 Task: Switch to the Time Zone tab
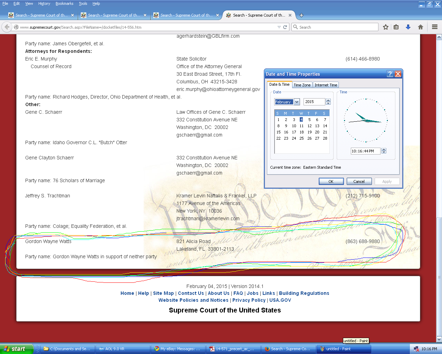[302, 85]
